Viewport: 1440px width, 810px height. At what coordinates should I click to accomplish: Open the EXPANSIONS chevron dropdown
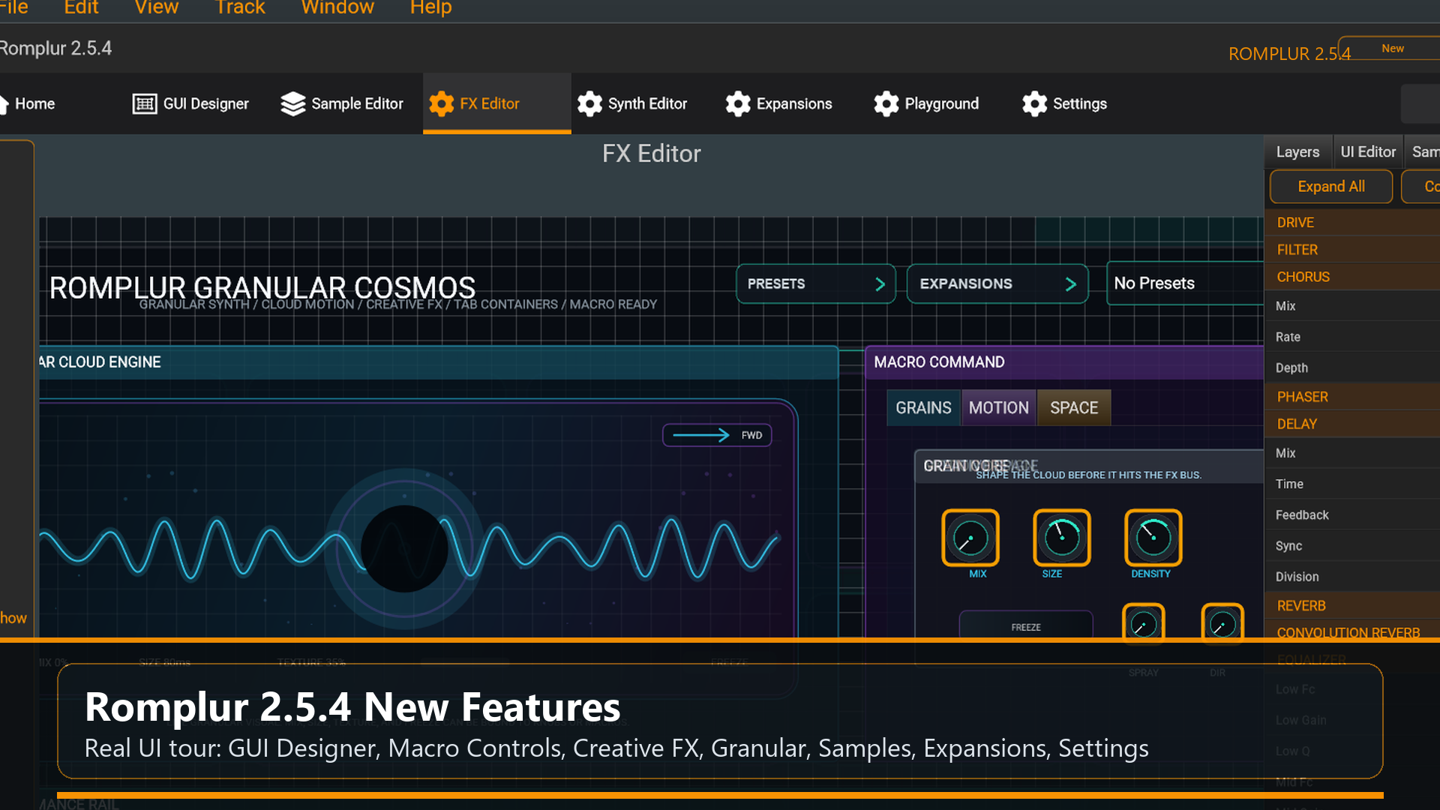[x=997, y=283]
